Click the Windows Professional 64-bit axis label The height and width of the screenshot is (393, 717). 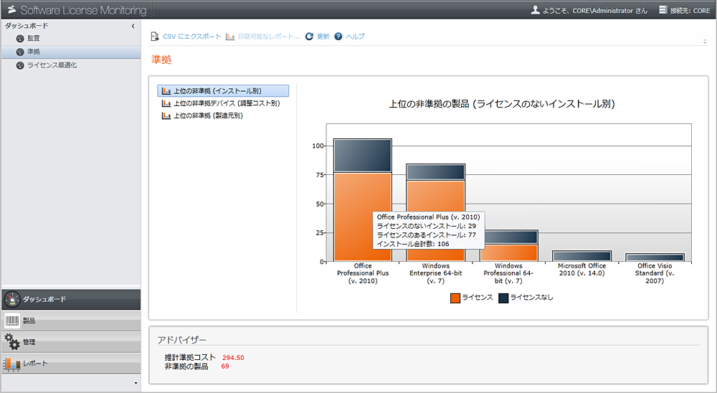508,273
